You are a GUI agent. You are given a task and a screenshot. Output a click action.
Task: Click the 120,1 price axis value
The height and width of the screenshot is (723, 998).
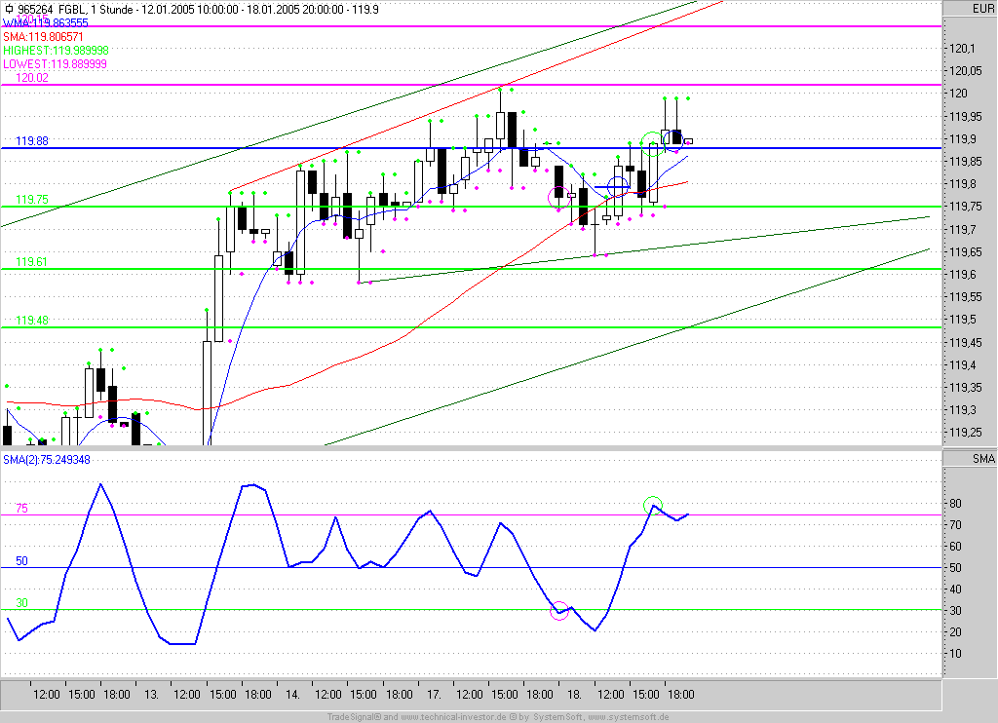coord(962,49)
